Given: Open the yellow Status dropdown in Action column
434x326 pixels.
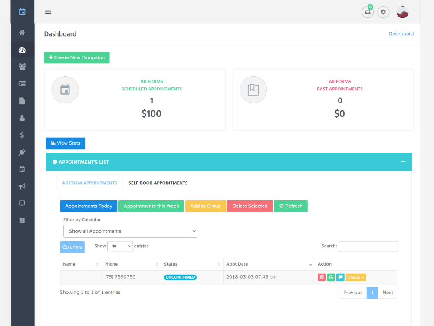Looking at the screenshot, I should click(356, 277).
